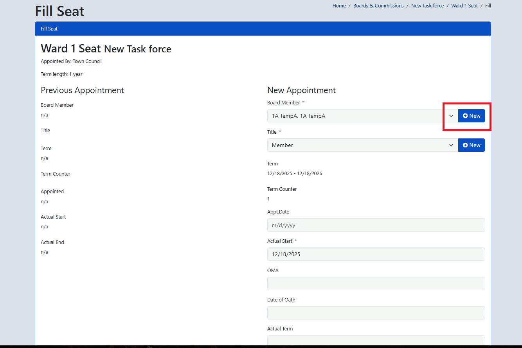Open New Task force breadcrumb link

click(x=428, y=6)
